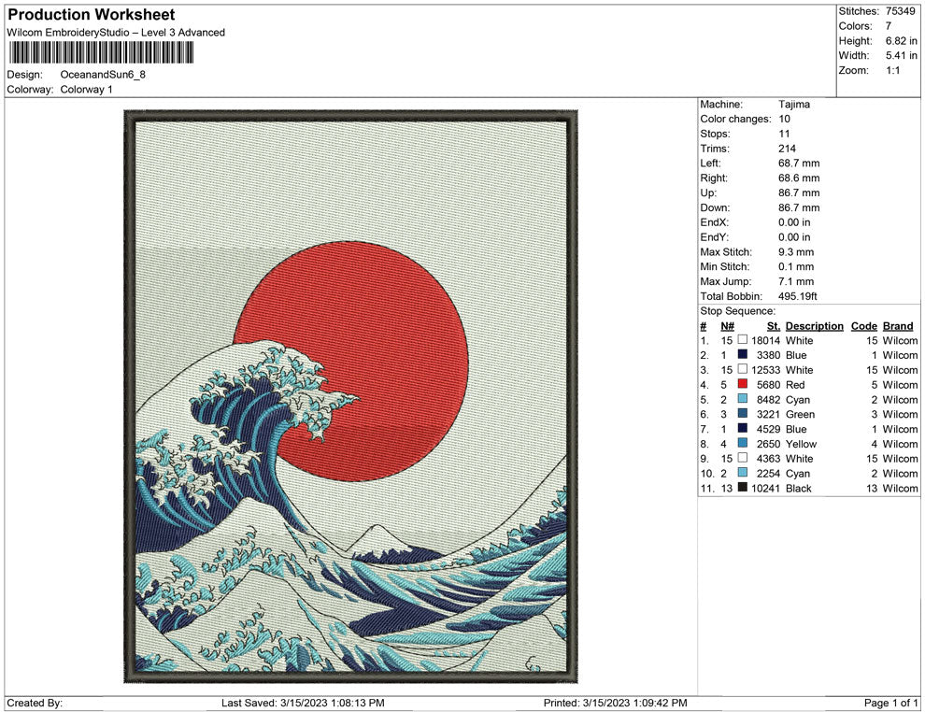925x712 pixels.
Task: Click stitch count 8482 in row 5
Action: pyautogui.click(x=769, y=399)
